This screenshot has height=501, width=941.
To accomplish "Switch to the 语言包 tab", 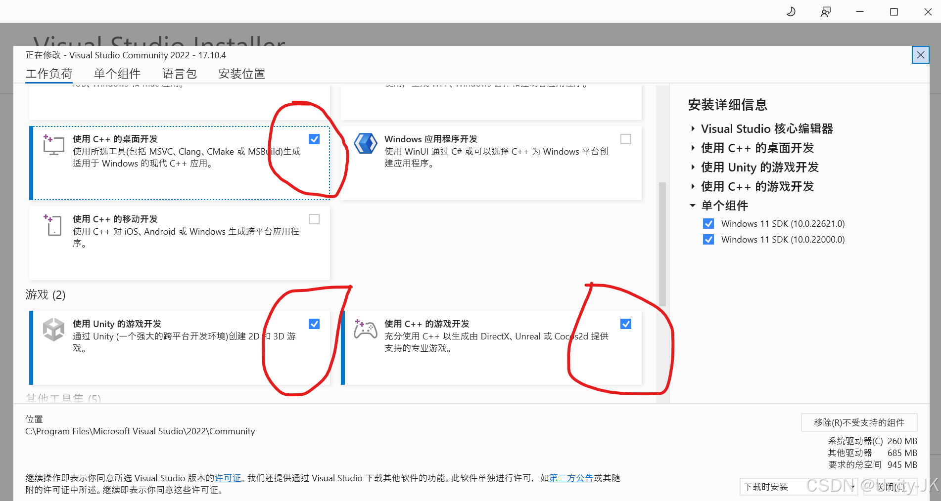I will [180, 74].
